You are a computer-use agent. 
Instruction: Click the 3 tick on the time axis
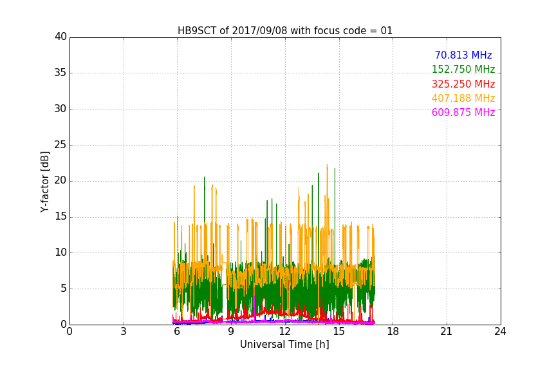[124, 332]
